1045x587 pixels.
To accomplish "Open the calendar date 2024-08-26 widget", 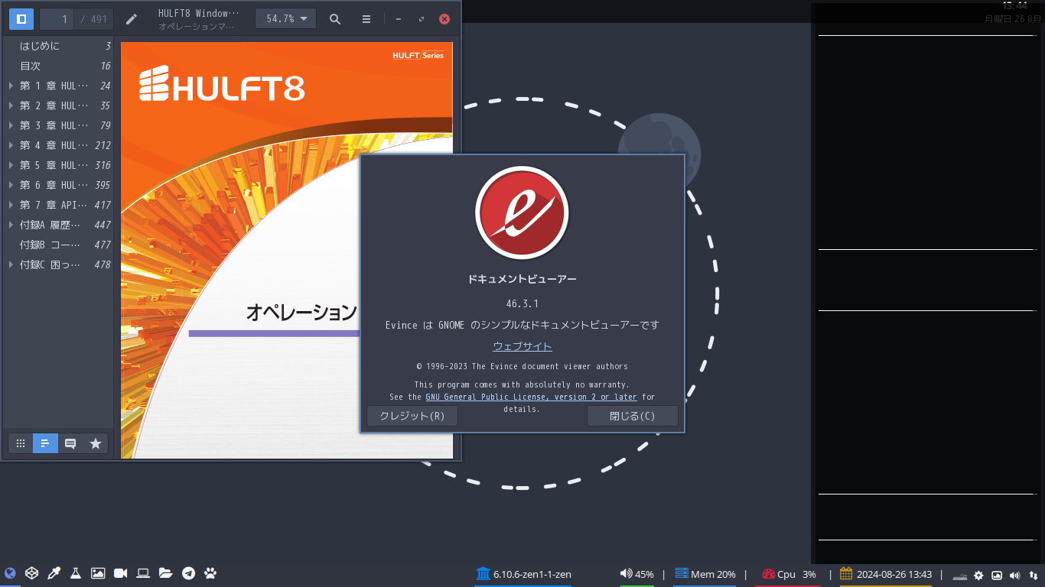I will (x=886, y=574).
